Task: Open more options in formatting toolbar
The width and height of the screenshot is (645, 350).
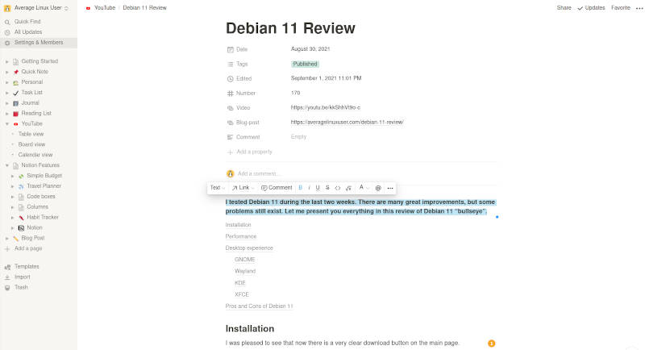Action: tap(390, 188)
